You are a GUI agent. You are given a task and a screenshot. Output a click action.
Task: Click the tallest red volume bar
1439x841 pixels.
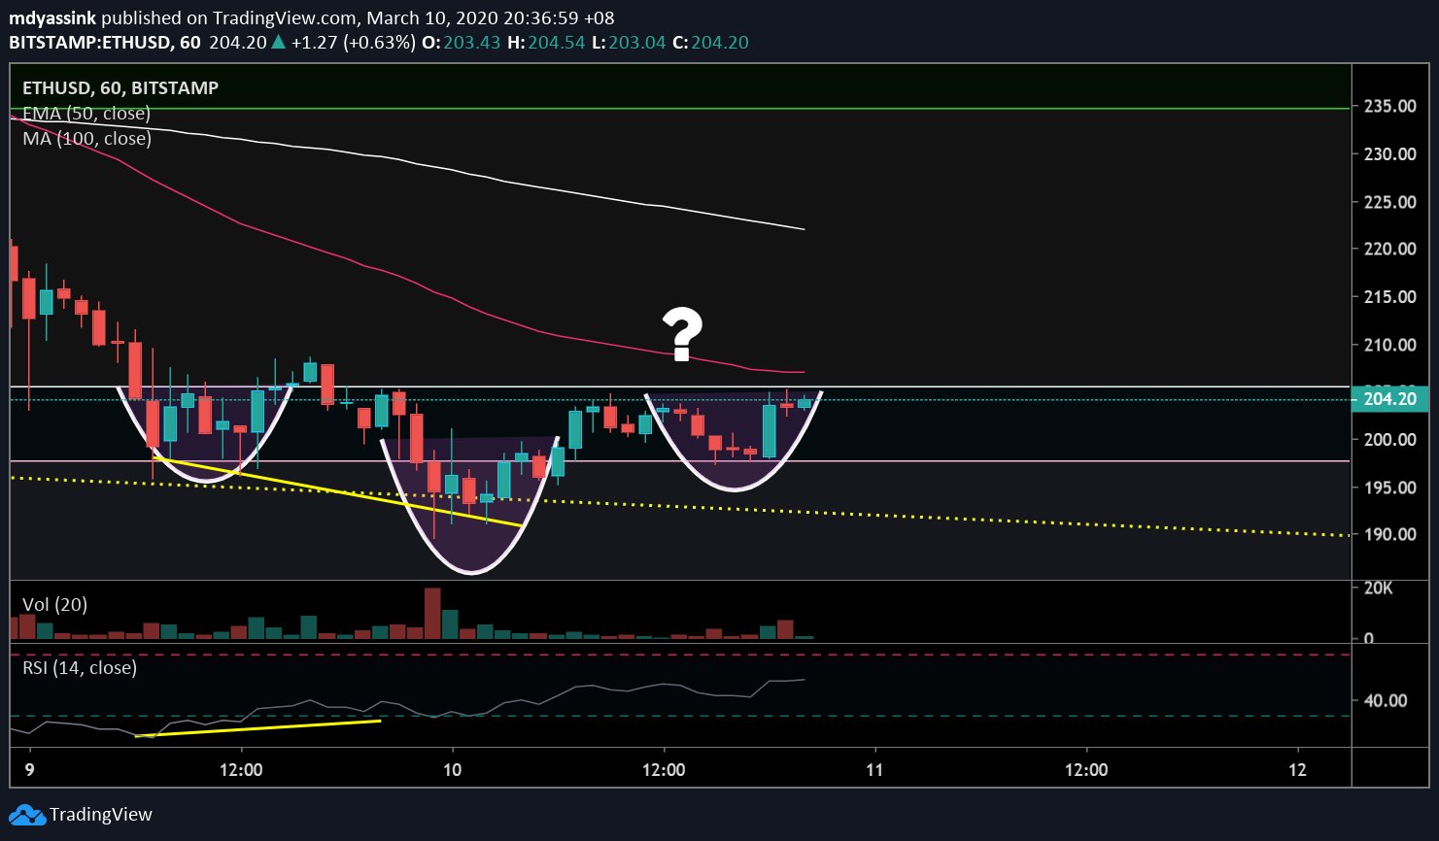(431, 613)
